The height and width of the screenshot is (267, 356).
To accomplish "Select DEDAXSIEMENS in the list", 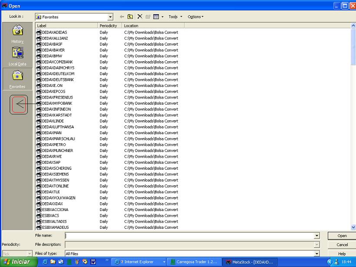I will click(x=56, y=174).
